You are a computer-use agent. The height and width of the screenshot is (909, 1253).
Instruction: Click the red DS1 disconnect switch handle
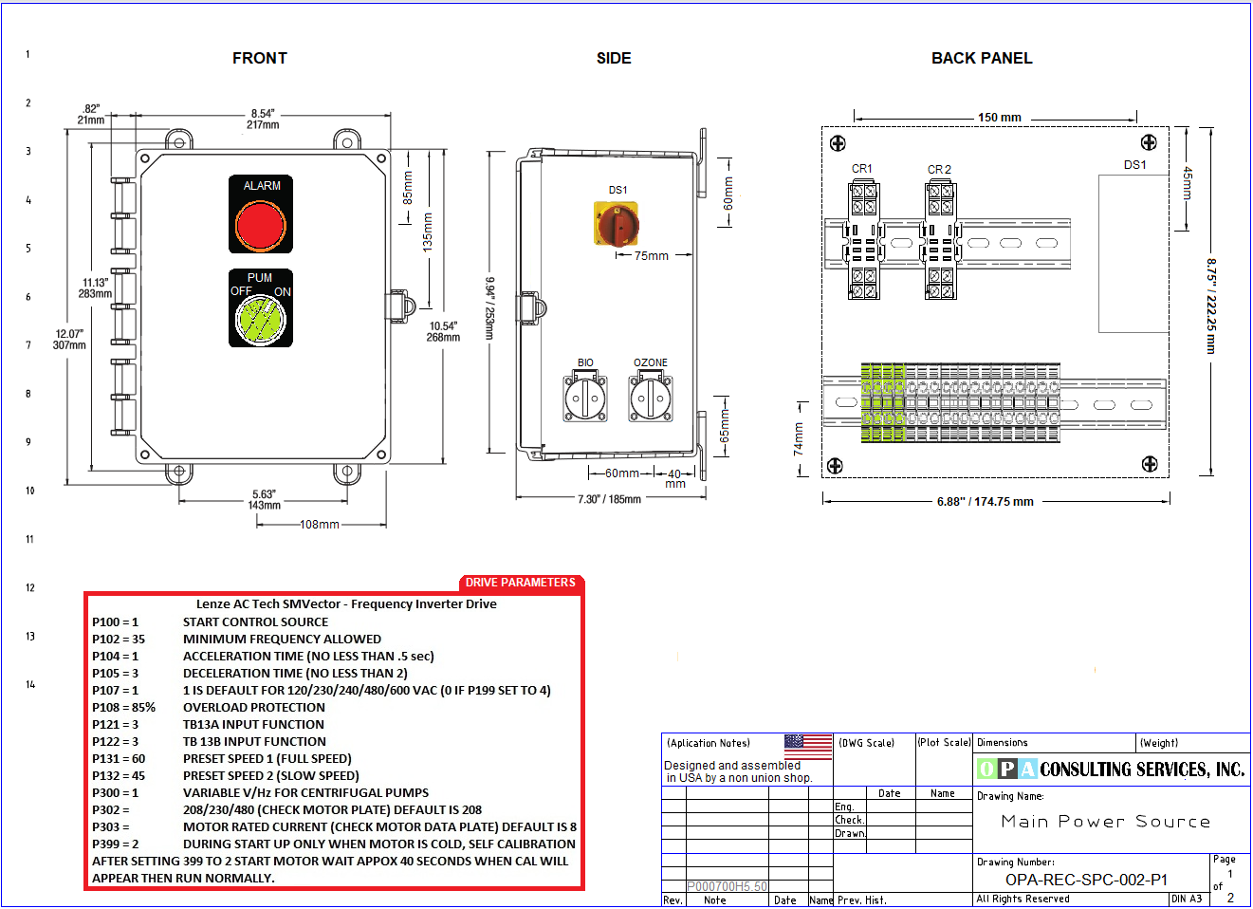pyautogui.click(x=617, y=225)
